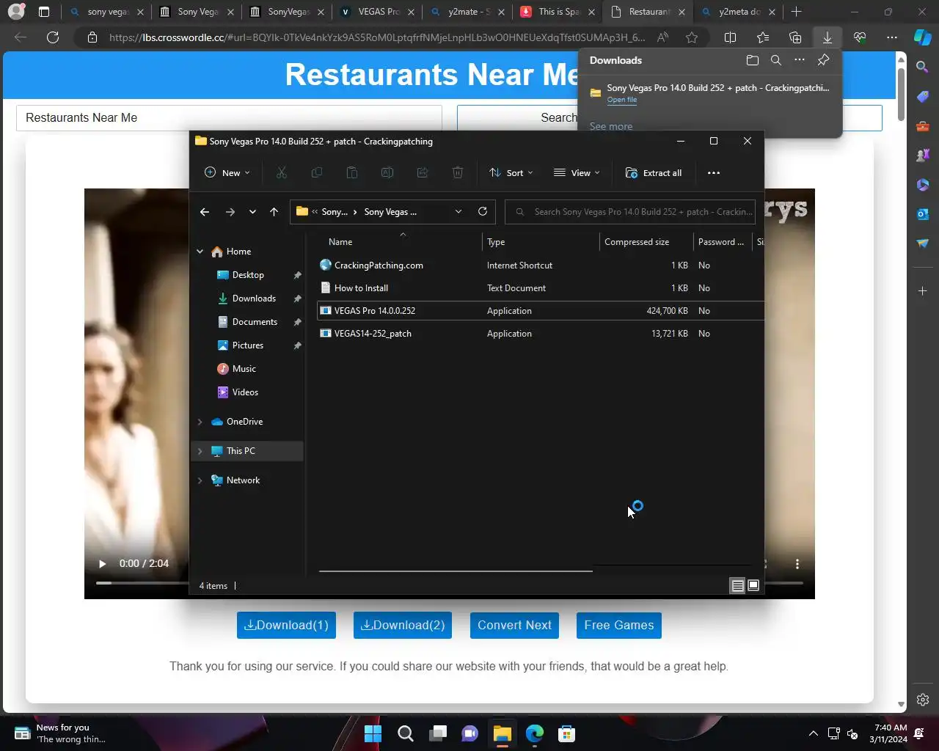Select Videos in navigation pane
The height and width of the screenshot is (751, 939).
[x=245, y=392]
